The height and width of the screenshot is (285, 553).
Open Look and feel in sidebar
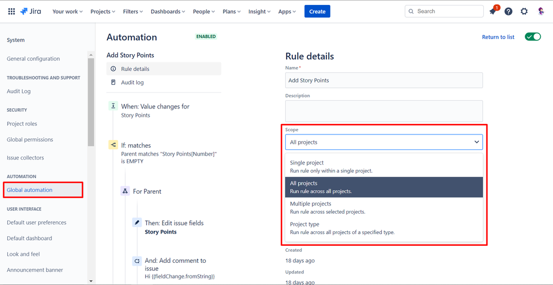(23, 254)
